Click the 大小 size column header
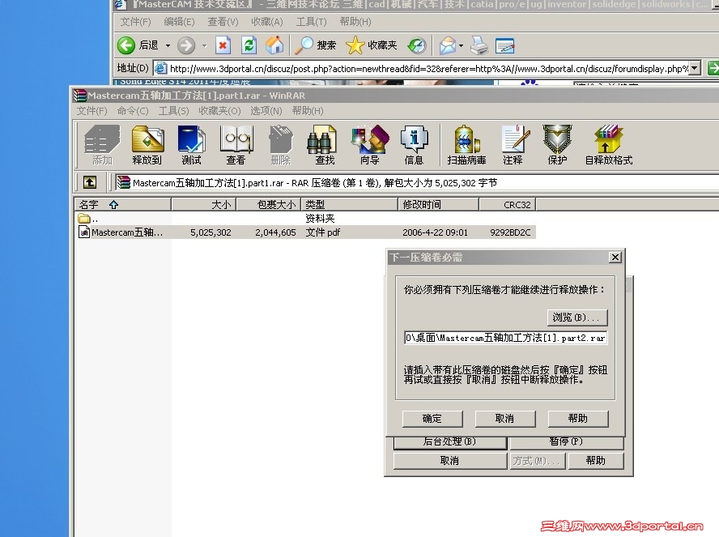Image resolution: width=719 pixels, height=537 pixels. point(204,205)
